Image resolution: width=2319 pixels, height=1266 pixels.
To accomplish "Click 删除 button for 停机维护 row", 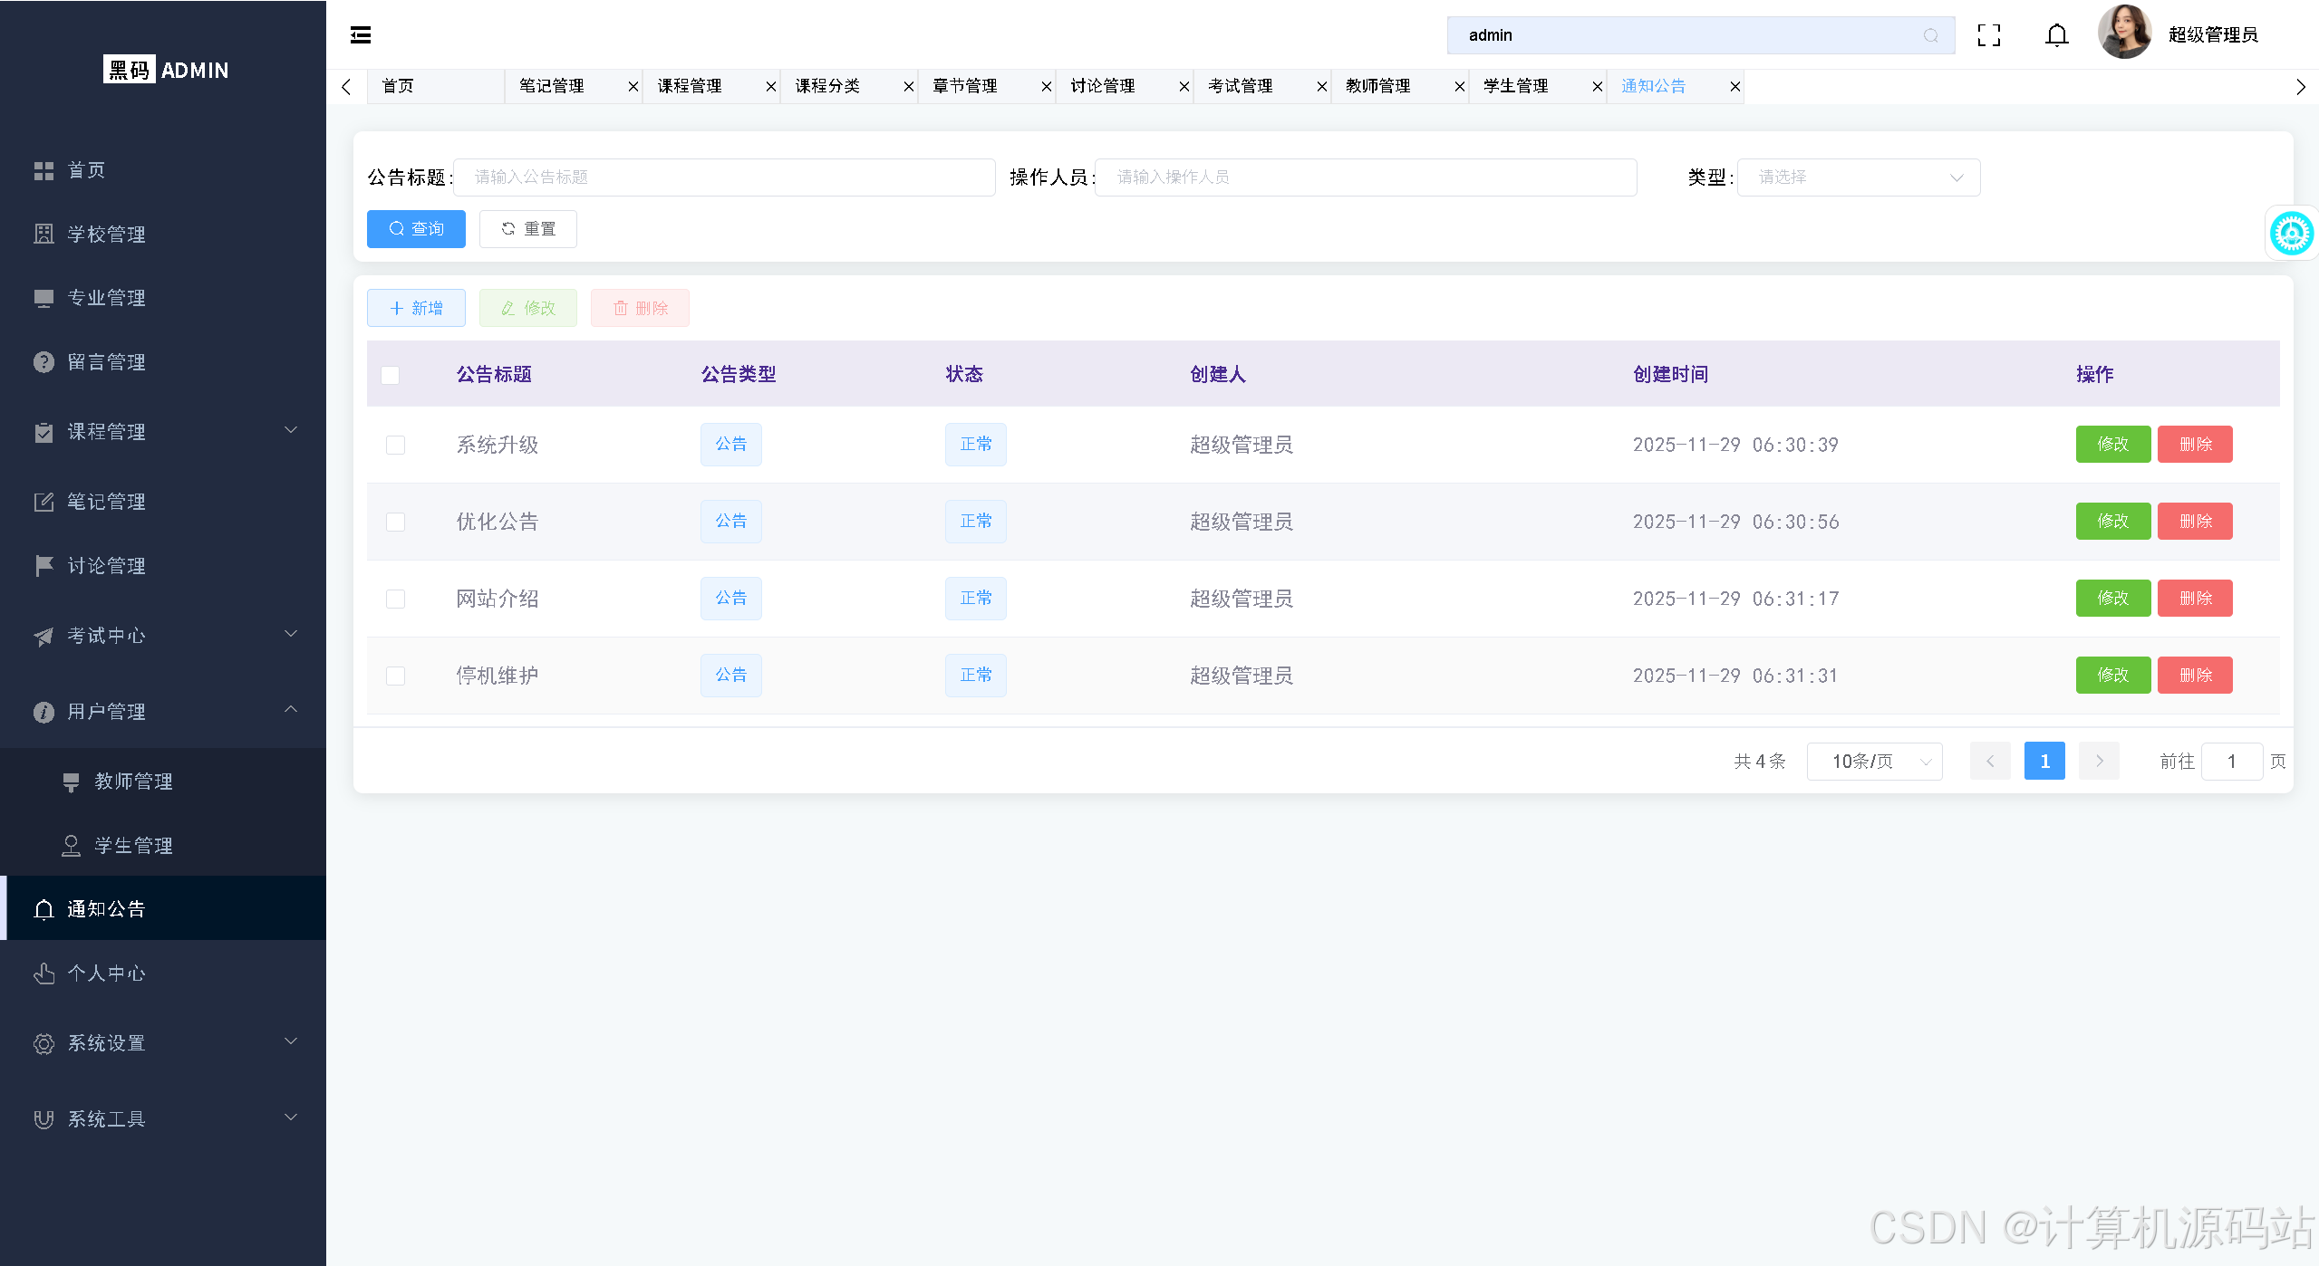I will click(2194, 676).
